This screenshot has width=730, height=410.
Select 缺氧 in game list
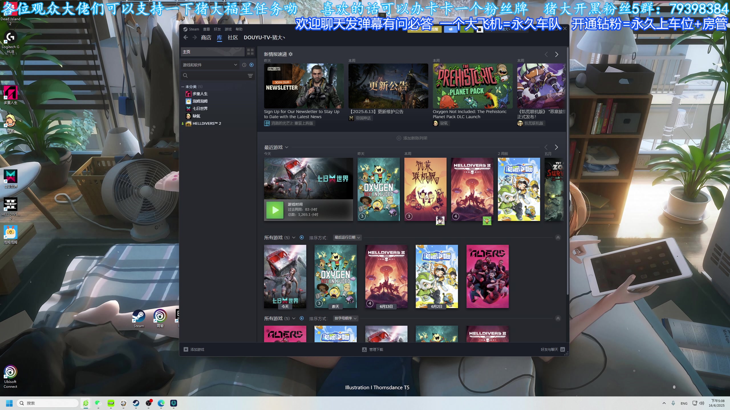[x=193, y=116]
